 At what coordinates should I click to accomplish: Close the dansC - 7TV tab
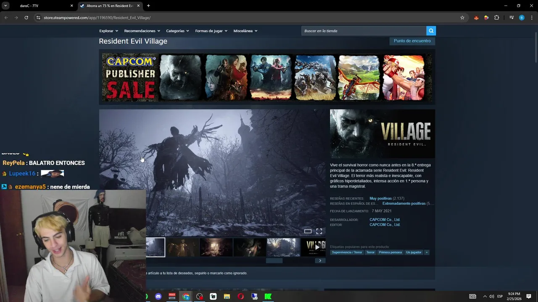pos(71,6)
